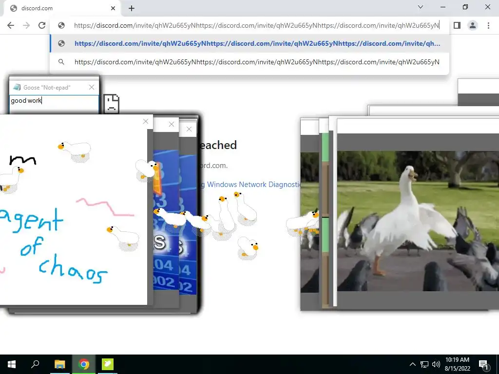Screen dimensions: 499x374
Task: Click the globe icon of first suggestion
Action: click(61, 43)
